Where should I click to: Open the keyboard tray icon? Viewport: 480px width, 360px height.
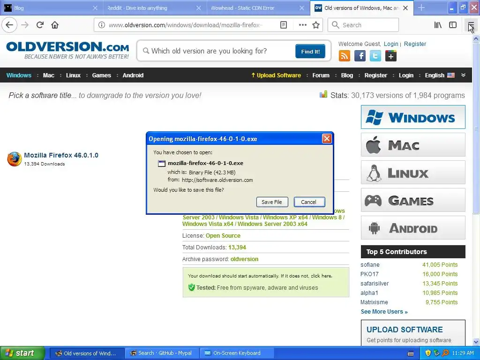tap(411, 353)
